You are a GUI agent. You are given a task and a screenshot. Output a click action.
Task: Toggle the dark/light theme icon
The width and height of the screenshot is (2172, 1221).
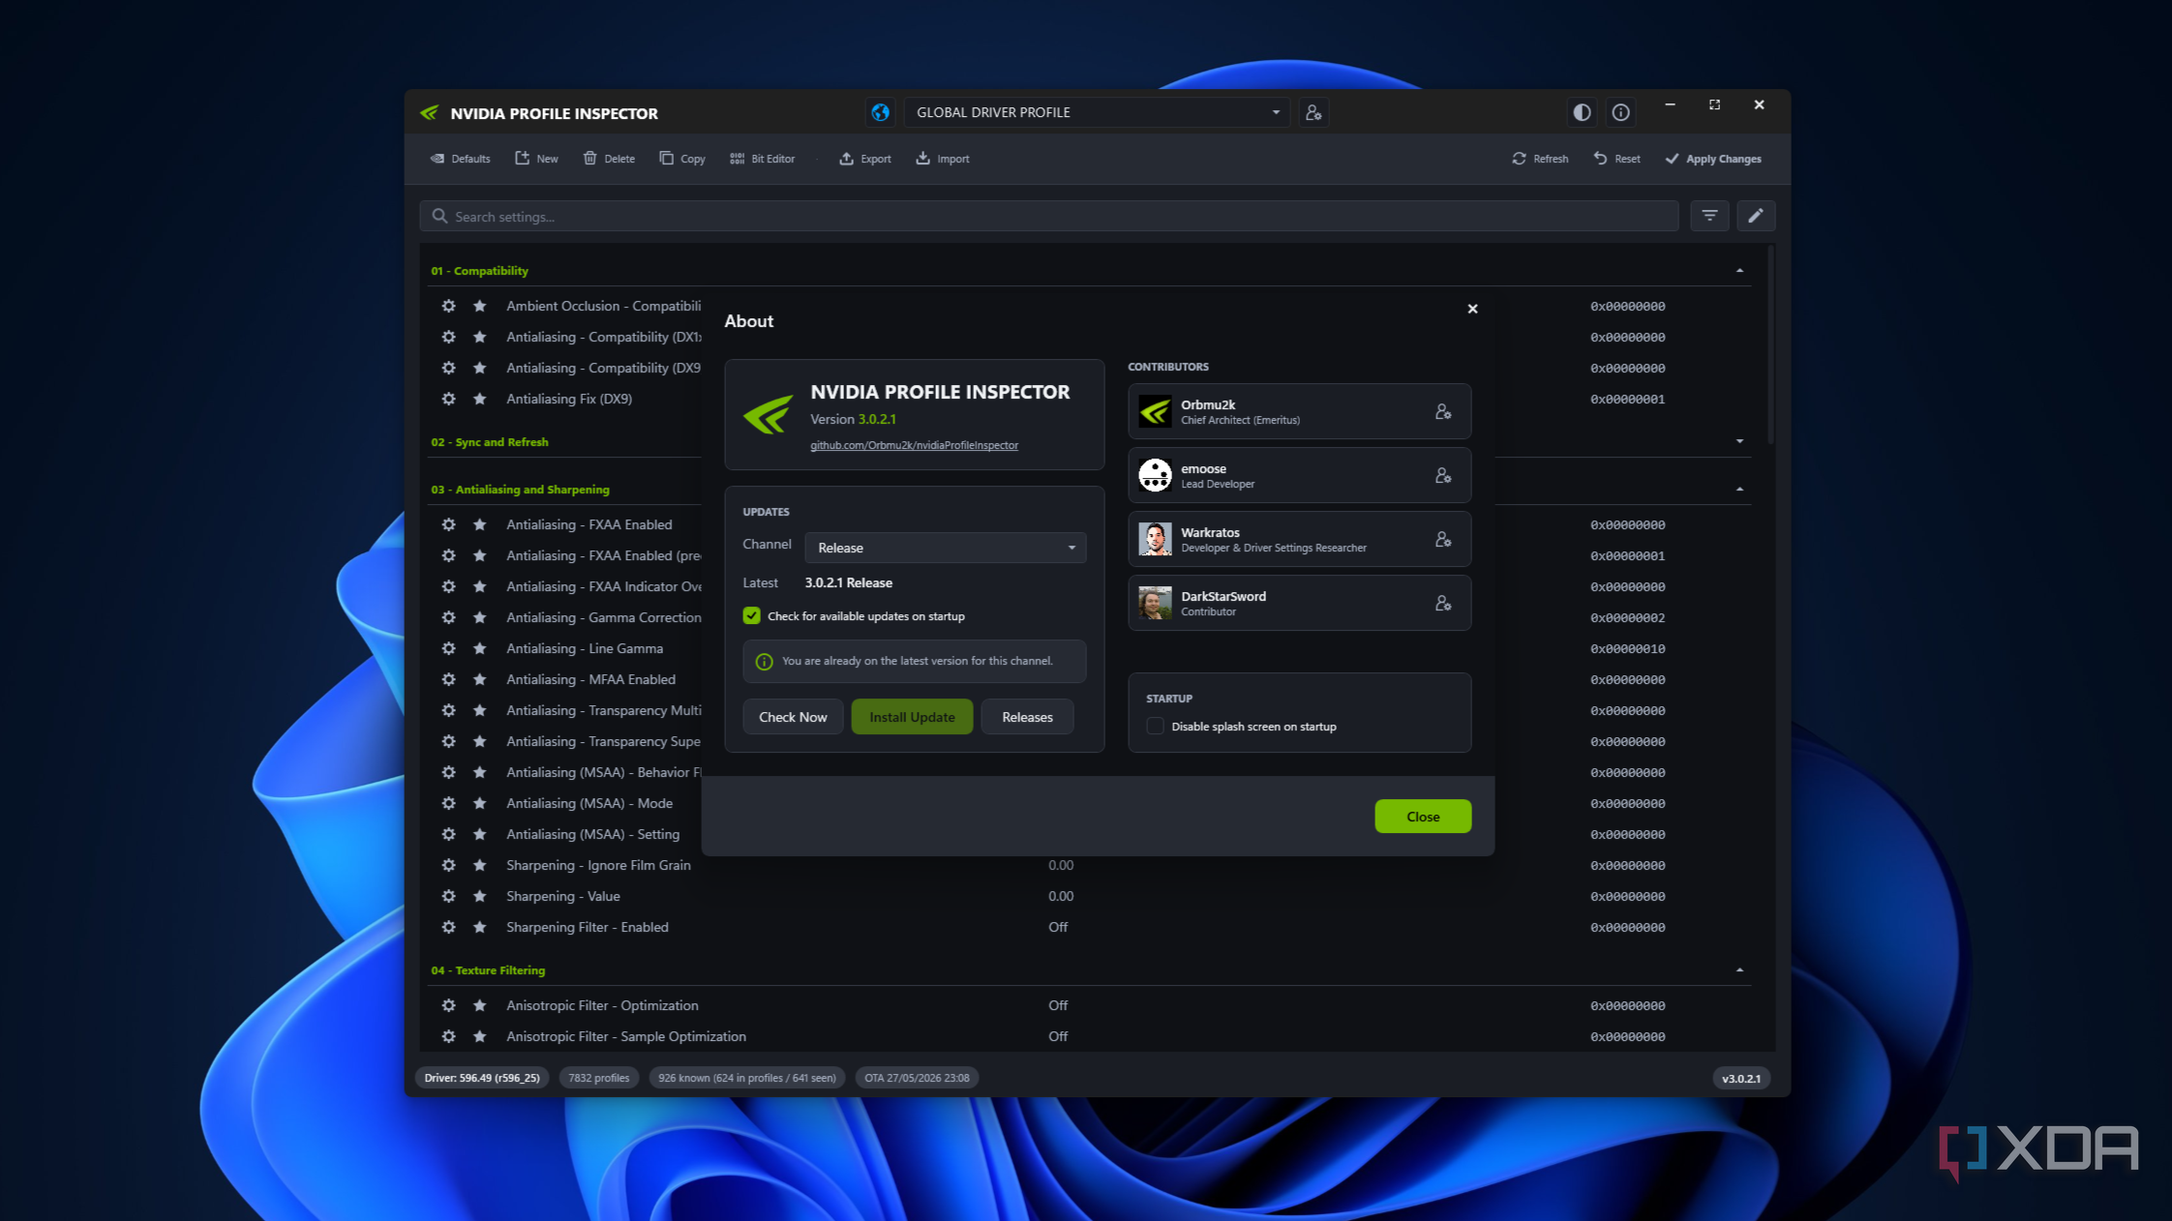(x=1582, y=112)
